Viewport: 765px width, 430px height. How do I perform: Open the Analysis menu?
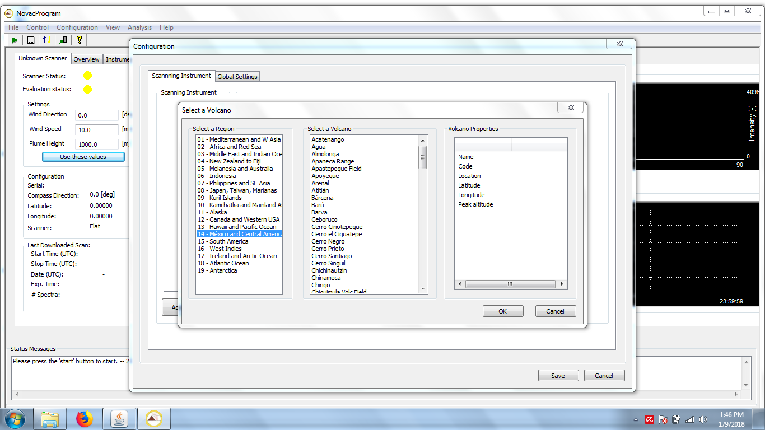pos(139,27)
